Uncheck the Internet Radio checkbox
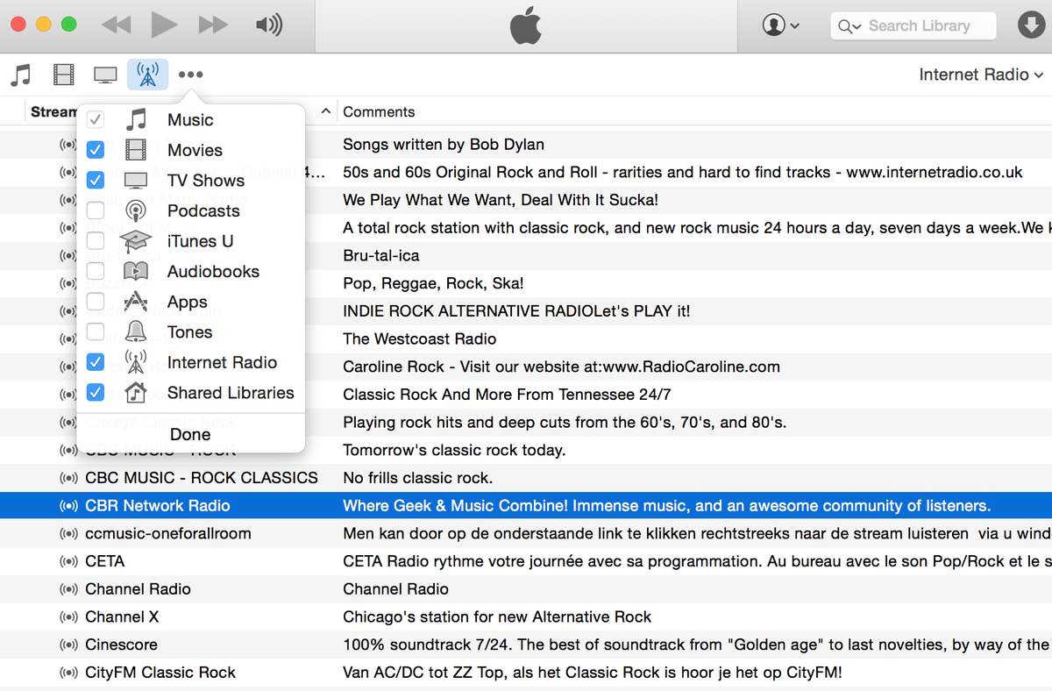 (x=96, y=362)
